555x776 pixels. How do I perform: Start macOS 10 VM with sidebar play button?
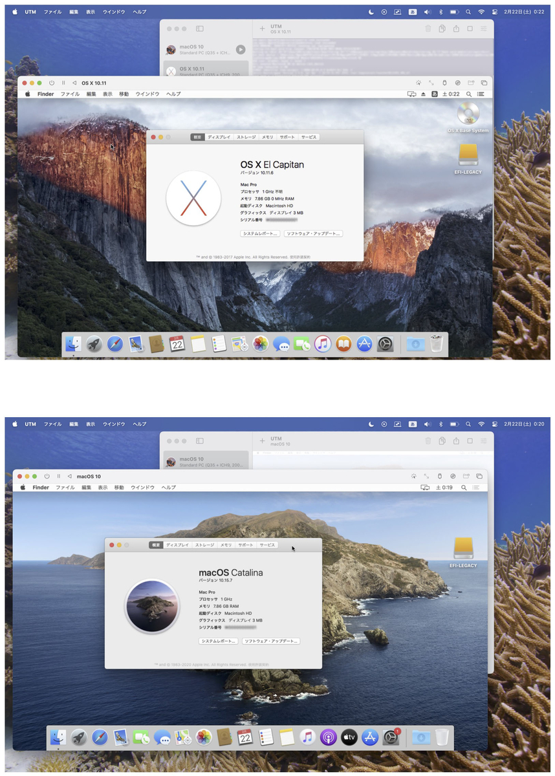click(x=241, y=50)
